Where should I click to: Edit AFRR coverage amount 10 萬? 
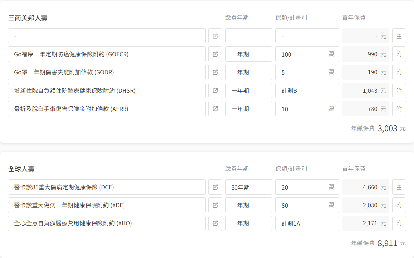pos(307,109)
